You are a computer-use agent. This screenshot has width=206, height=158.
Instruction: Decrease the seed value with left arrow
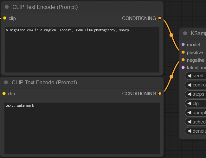point(189,76)
